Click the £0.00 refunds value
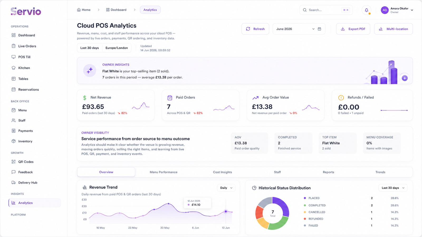The height and width of the screenshot is (237, 422). point(349,107)
